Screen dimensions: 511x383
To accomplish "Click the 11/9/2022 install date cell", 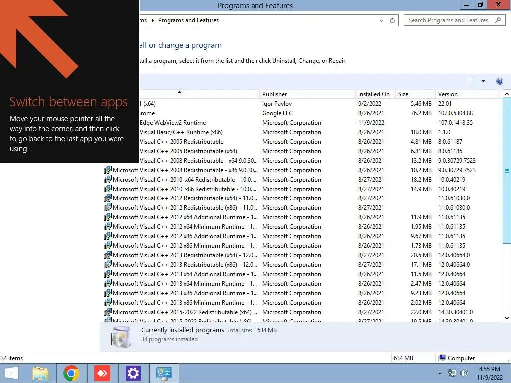I will tap(371, 123).
